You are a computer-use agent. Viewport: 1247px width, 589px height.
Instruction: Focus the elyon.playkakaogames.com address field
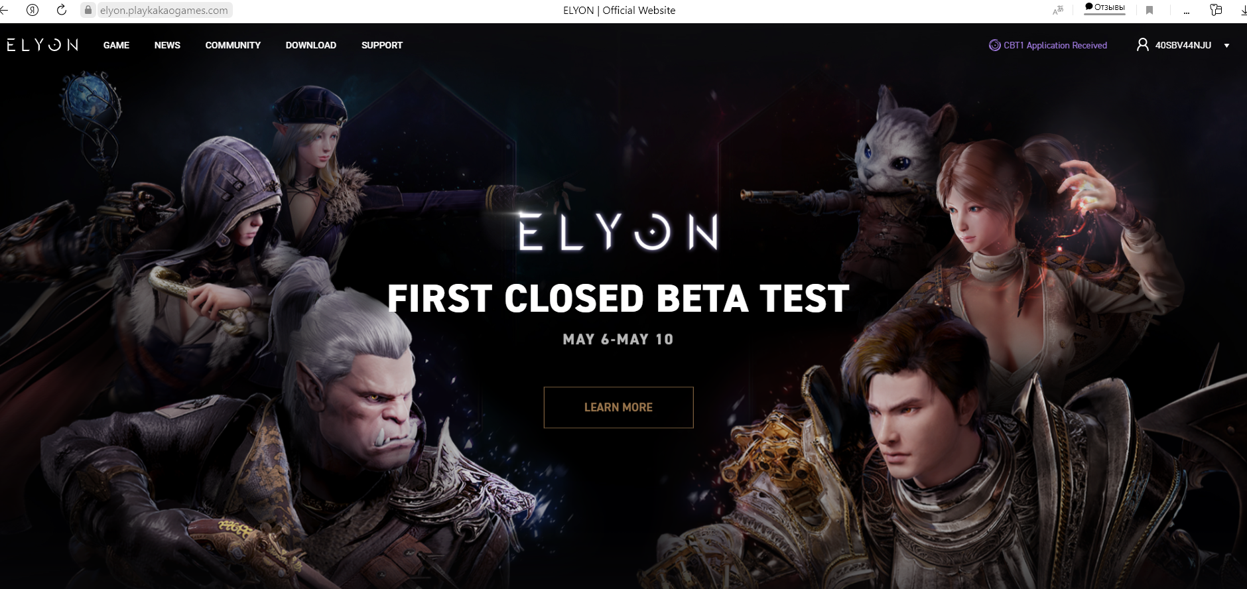pyautogui.click(x=164, y=10)
